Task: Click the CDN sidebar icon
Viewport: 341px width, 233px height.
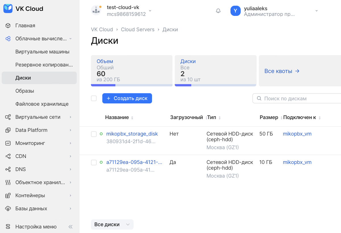Action: 8,156
